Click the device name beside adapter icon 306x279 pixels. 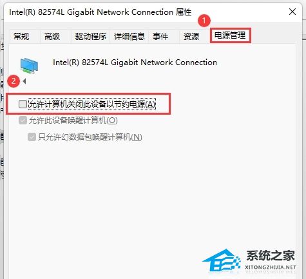135,63
